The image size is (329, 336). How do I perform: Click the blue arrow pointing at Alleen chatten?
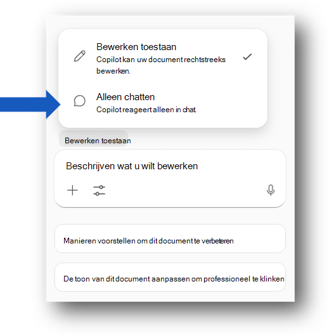[x=30, y=105]
